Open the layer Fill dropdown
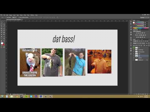Image resolution: width=150 pixels, height=112 pixels. (x=149, y=45)
